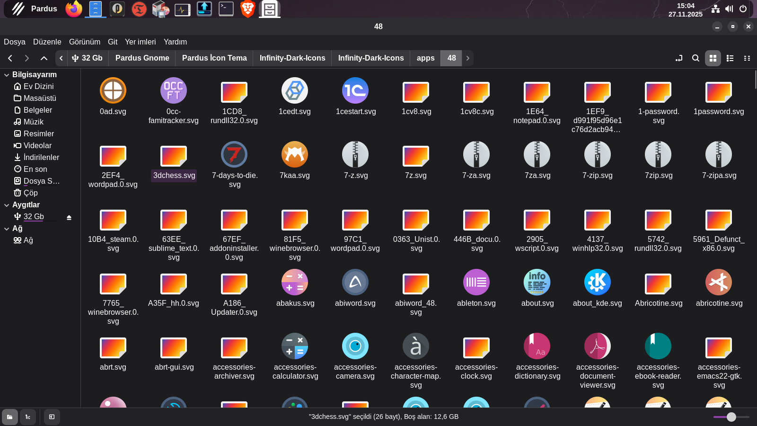757x426 pixels.
Task: Show tree view in sidebar
Action: (28, 417)
